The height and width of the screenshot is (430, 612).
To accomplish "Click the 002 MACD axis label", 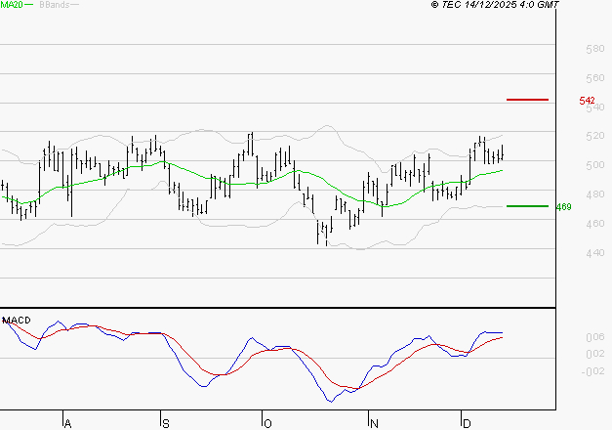I will [x=595, y=354].
